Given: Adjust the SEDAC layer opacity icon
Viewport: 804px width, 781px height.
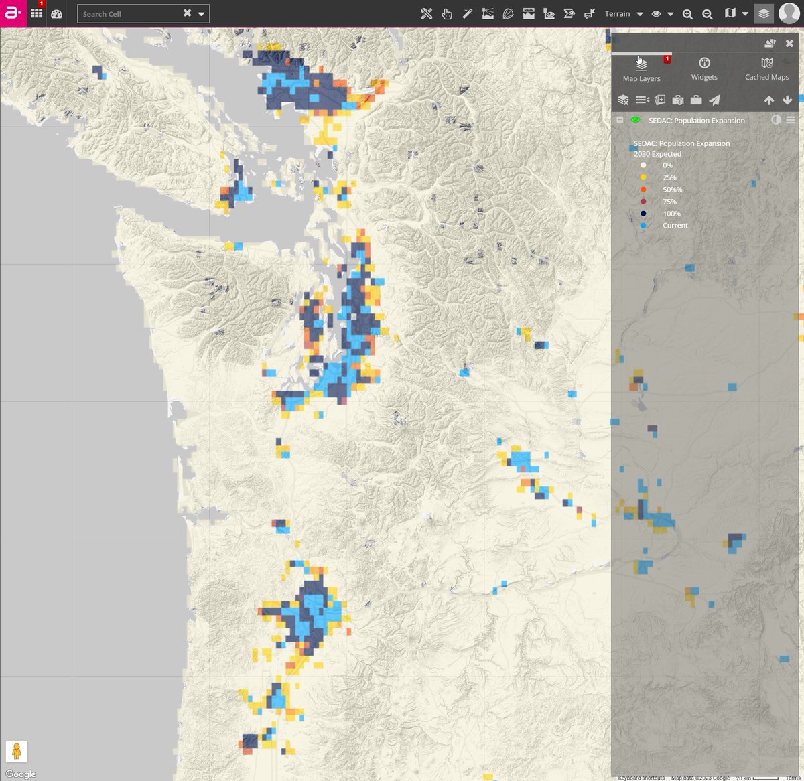Looking at the screenshot, I should tap(776, 120).
